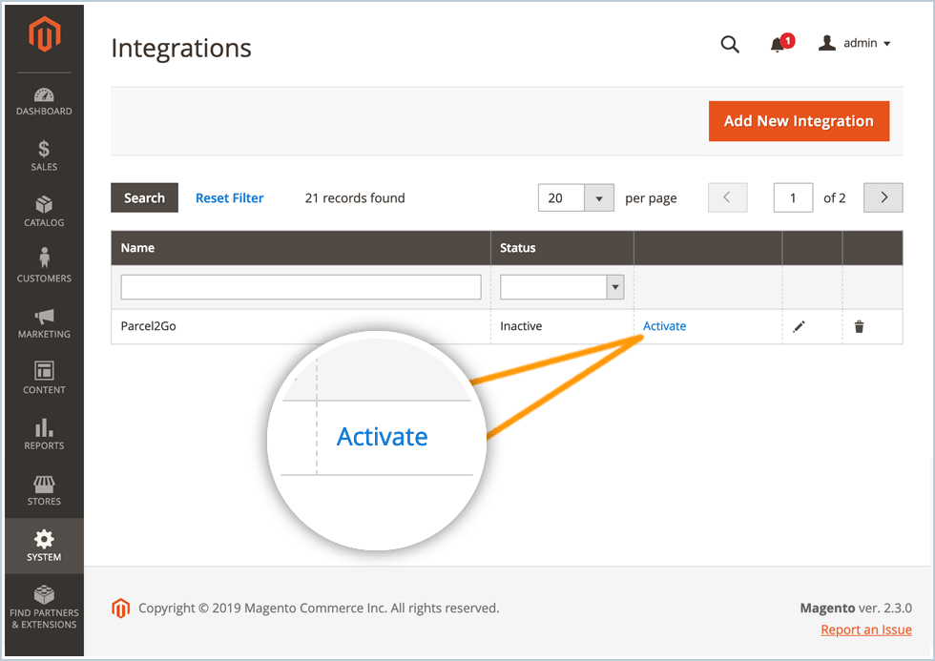This screenshot has width=935, height=661.
Task: Expand the admin account dropdown
Action: (x=855, y=44)
